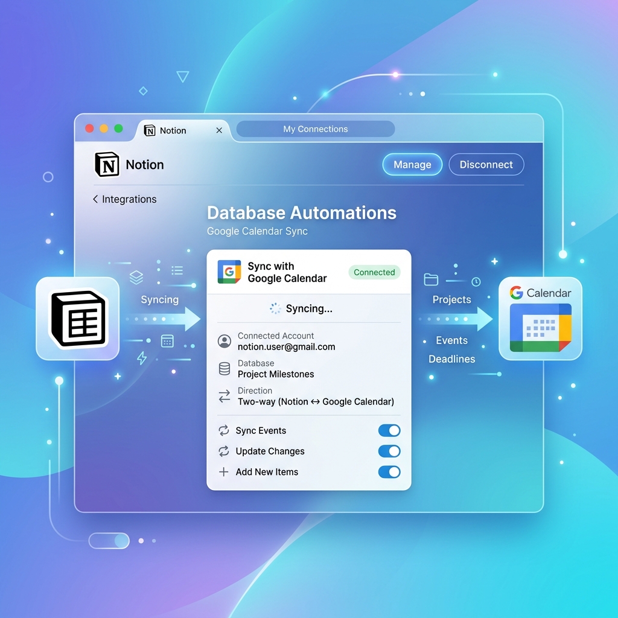This screenshot has width=618, height=618.
Task: Open the Integrations back link
Action: coord(124,199)
